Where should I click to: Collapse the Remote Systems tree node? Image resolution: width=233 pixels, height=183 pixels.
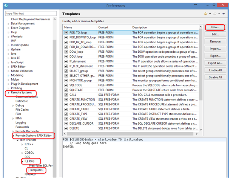(8, 93)
